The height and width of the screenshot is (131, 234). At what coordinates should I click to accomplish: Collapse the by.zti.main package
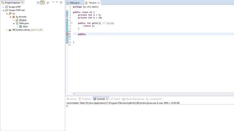click(x=10, y=17)
